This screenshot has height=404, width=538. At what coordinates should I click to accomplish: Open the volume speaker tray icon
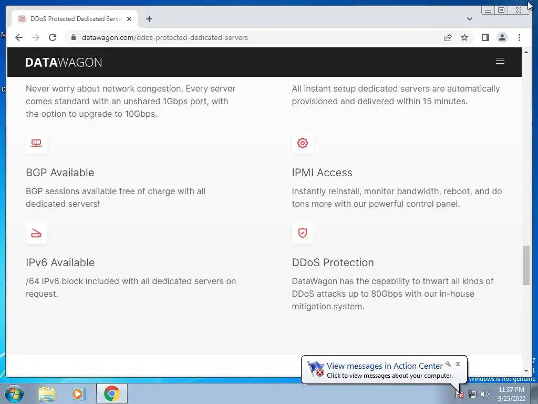click(x=484, y=394)
